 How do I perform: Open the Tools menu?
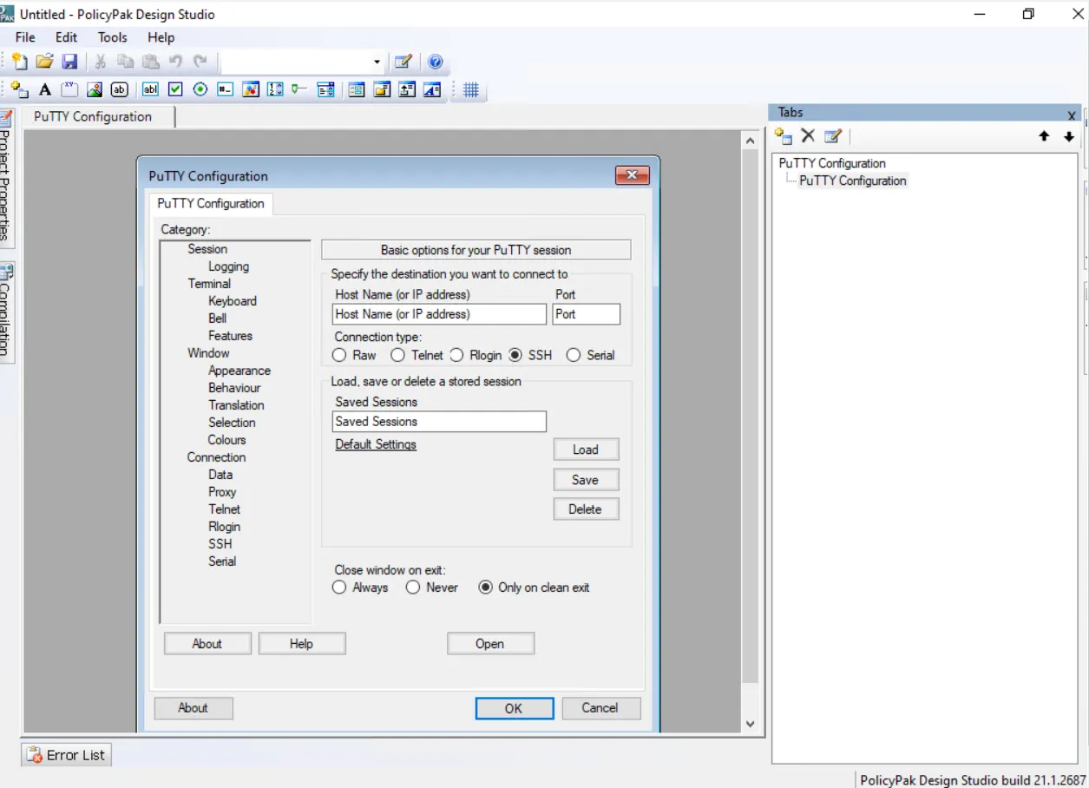pyautogui.click(x=112, y=37)
